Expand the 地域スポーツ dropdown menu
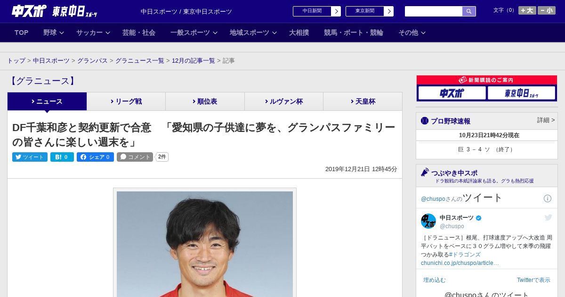Image resolution: width=565 pixels, height=297 pixels. (253, 33)
